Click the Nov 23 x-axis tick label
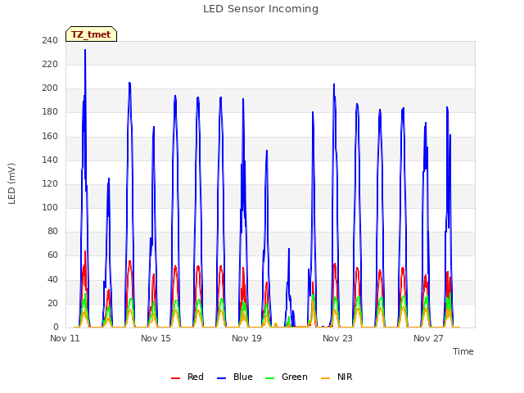The width and height of the screenshot is (524, 393). 337,338
